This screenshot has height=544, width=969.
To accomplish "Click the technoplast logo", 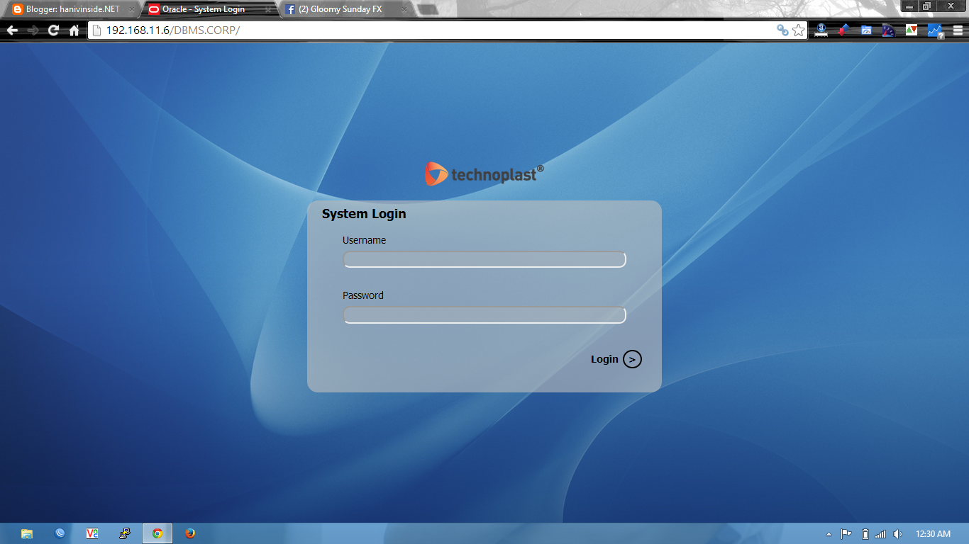I will point(484,174).
